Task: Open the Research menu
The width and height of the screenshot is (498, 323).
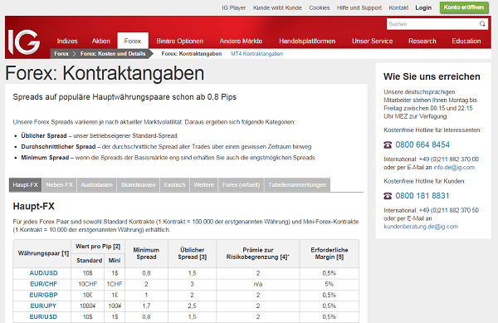Action: 422,41
